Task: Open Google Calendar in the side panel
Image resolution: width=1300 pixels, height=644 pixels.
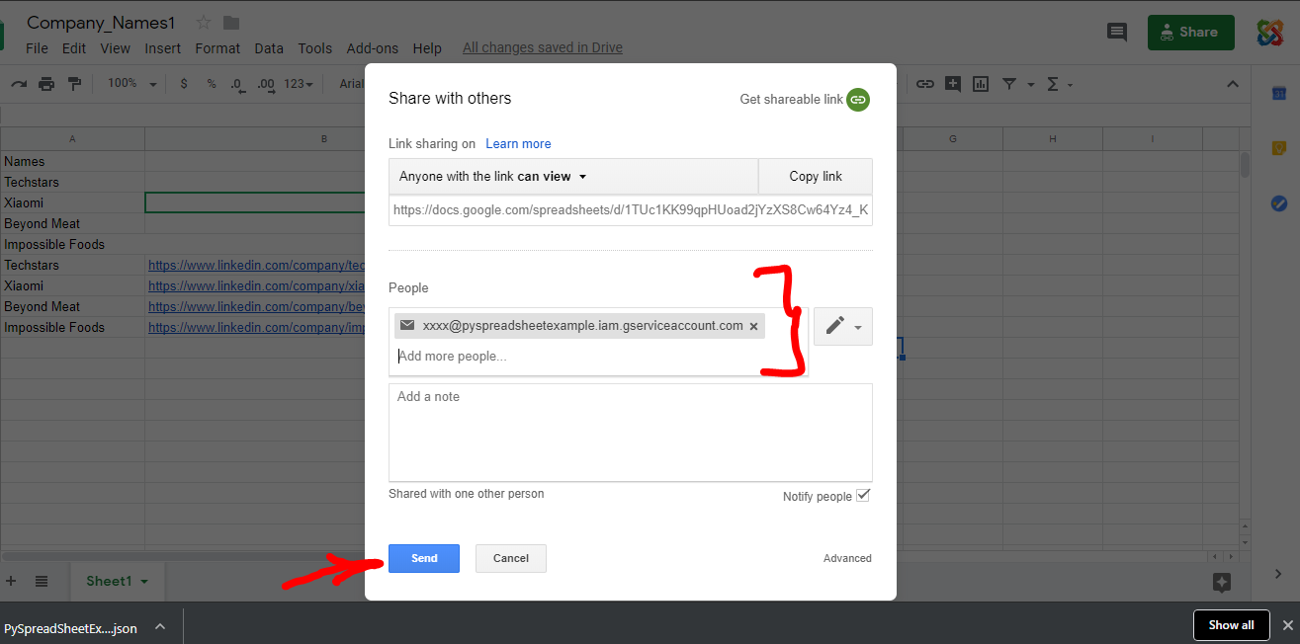Action: [x=1278, y=93]
